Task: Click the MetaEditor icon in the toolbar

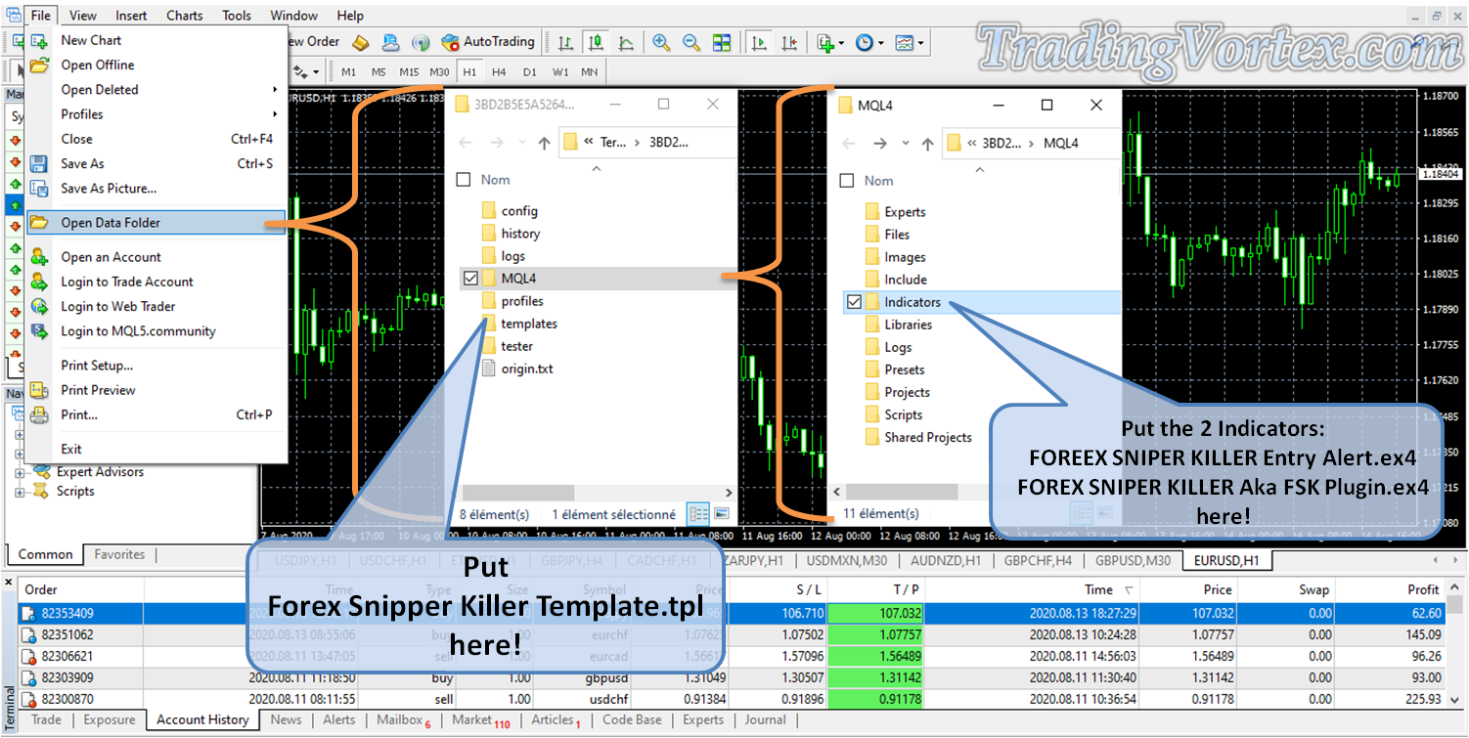Action: pos(360,42)
